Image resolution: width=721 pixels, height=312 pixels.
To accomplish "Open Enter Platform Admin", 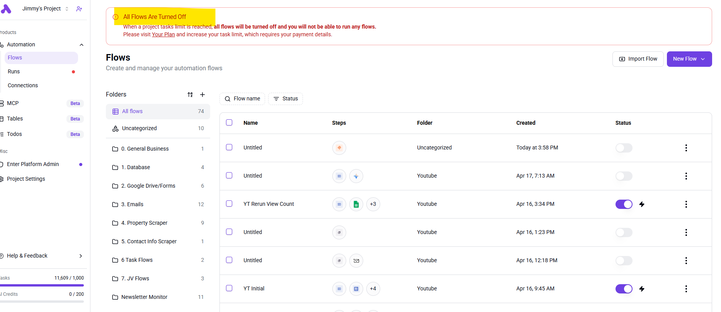I will [x=42, y=164].
